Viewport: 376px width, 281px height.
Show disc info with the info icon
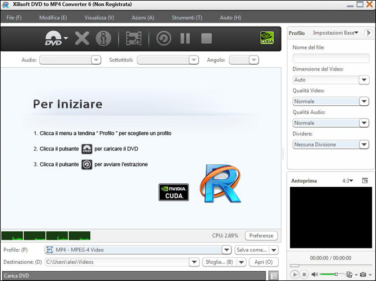[x=104, y=38]
